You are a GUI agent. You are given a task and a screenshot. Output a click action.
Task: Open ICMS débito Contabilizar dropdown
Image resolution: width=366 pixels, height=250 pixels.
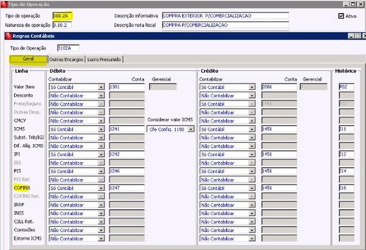tap(101, 129)
